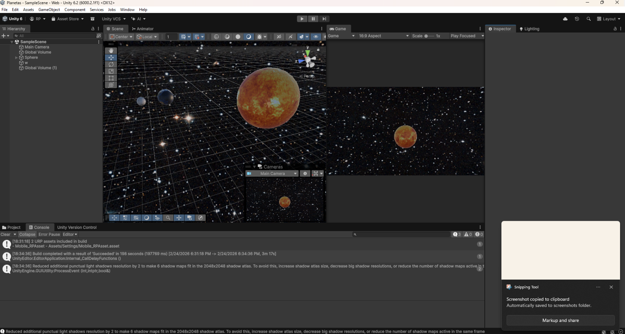Click Markup and share button

coord(560,320)
